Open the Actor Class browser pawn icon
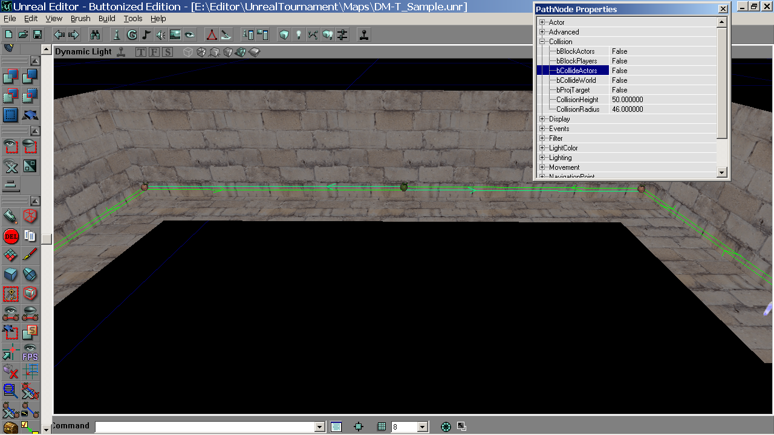This screenshot has width=774, height=435. pos(117,34)
